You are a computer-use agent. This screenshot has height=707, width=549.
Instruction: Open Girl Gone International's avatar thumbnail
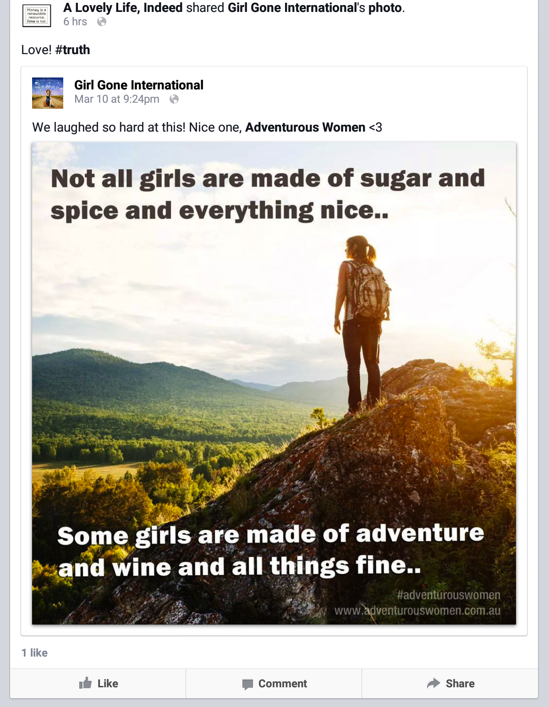pyautogui.click(x=48, y=93)
